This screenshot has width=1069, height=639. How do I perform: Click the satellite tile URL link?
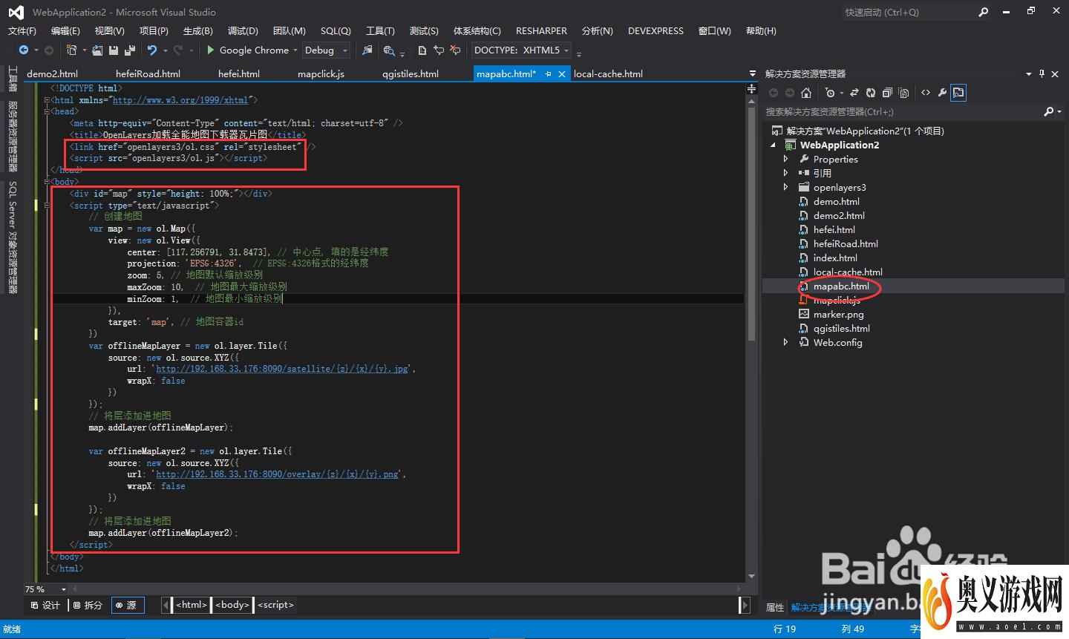(x=282, y=369)
